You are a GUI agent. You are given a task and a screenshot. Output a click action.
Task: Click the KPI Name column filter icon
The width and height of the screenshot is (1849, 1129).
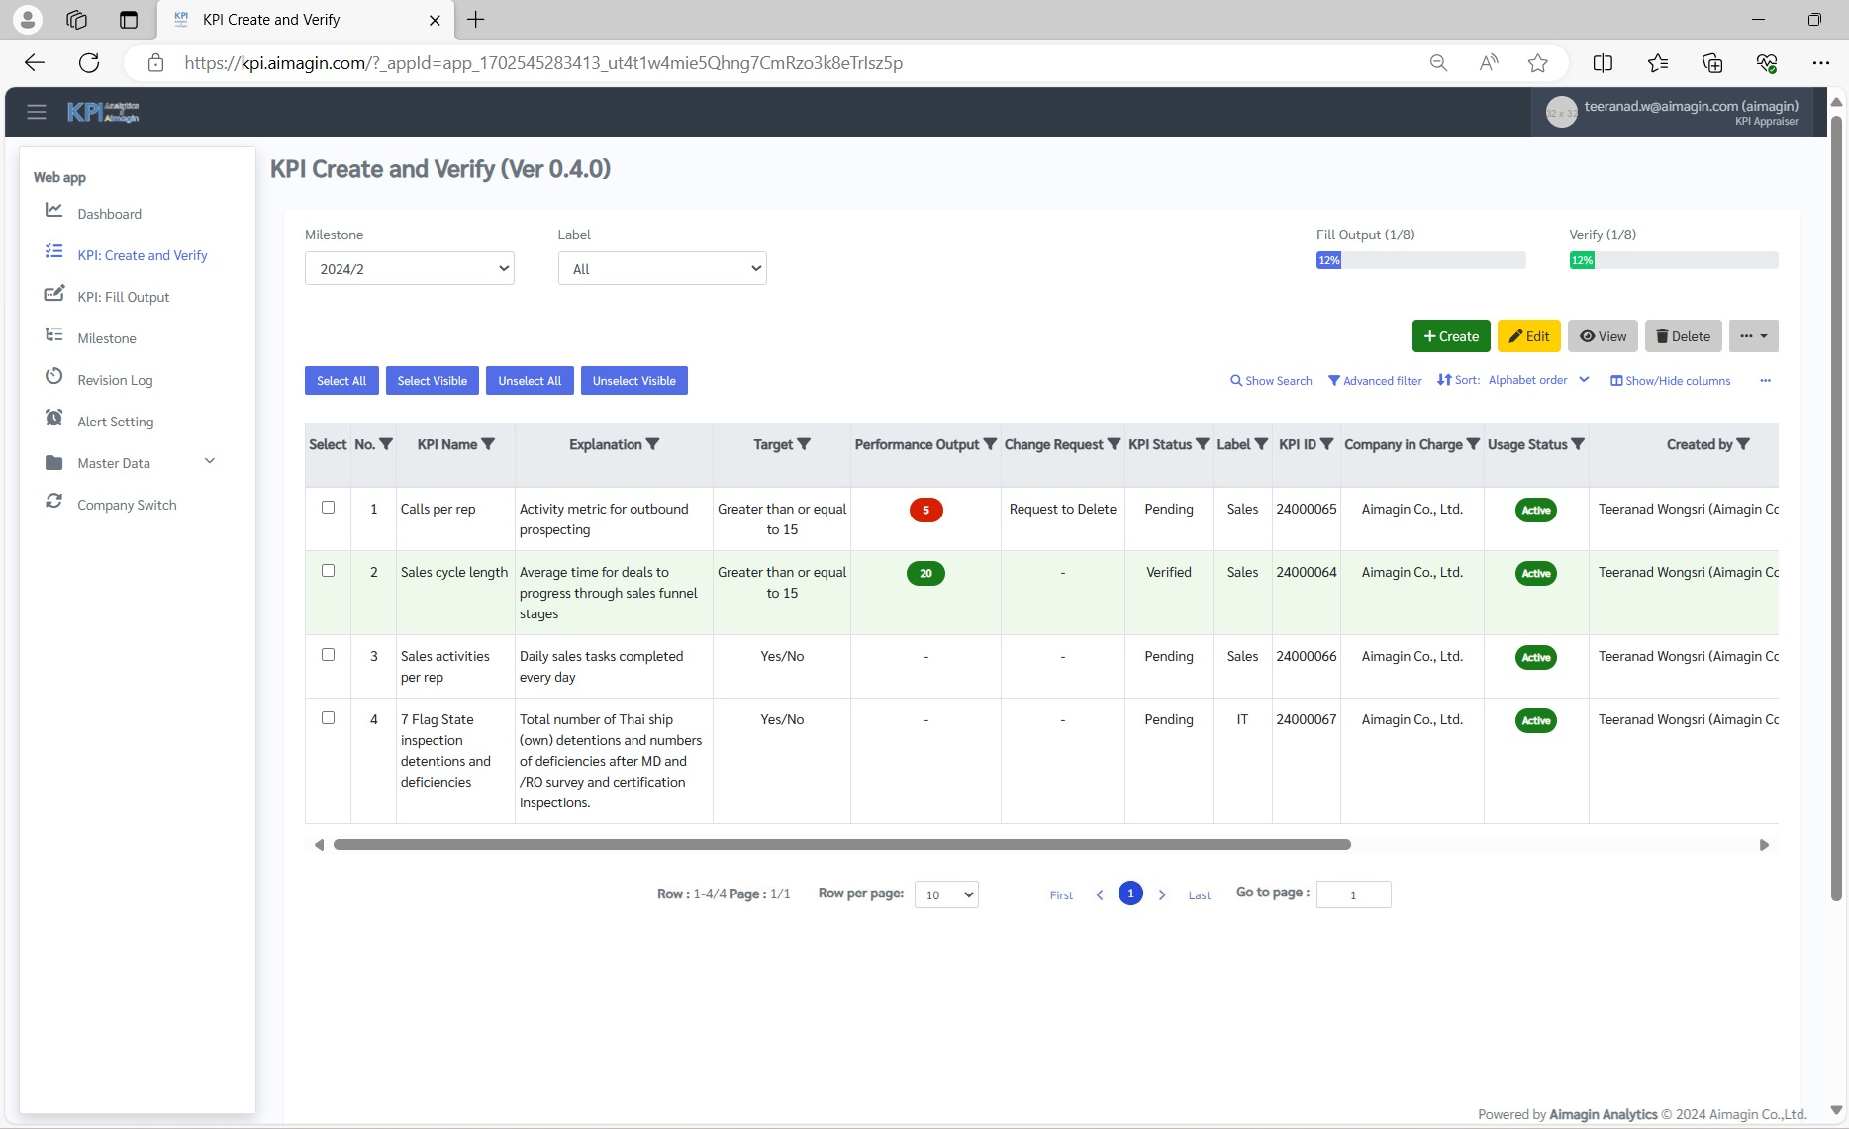(488, 444)
